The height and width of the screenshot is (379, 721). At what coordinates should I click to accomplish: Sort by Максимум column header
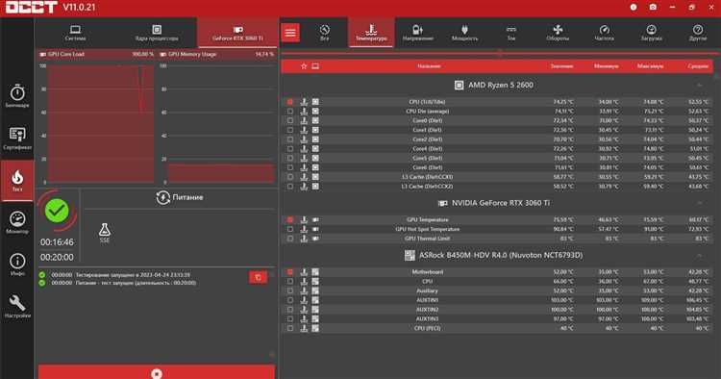tap(650, 66)
